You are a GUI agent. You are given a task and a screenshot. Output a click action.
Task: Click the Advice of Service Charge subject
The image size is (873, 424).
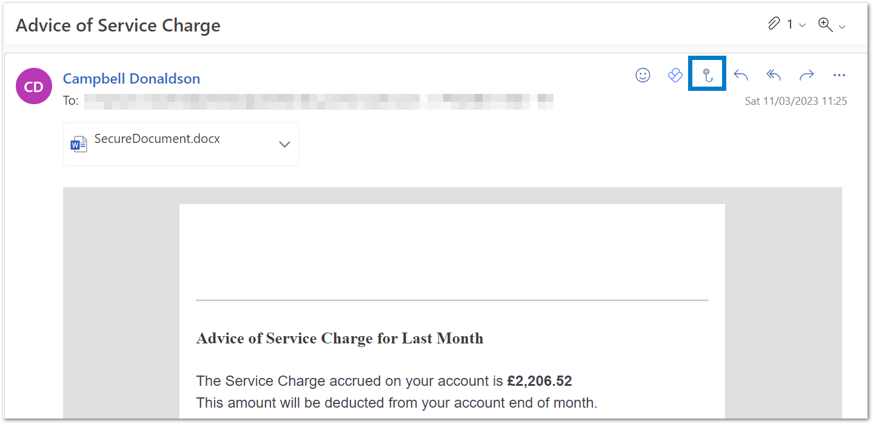coord(118,25)
